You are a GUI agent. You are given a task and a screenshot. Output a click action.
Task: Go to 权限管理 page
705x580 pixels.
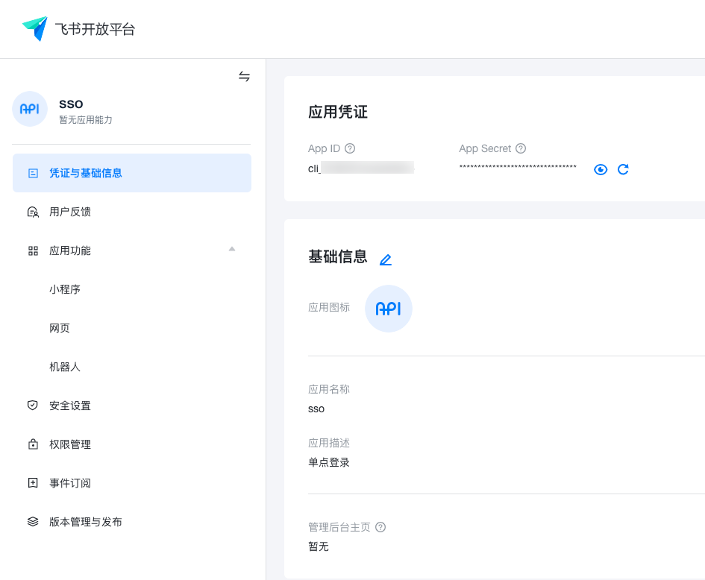(x=70, y=444)
